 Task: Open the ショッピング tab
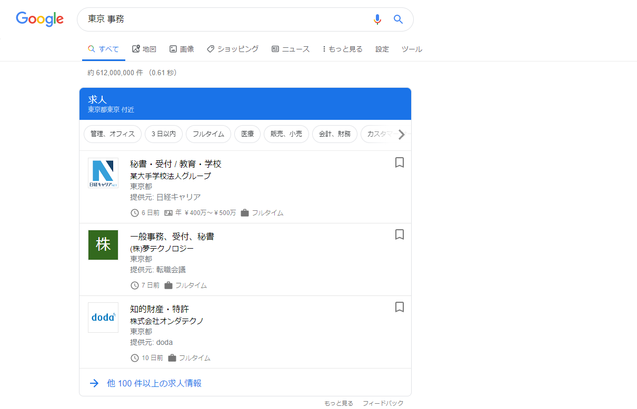pos(233,49)
